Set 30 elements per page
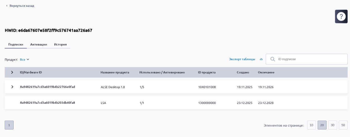 click(333, 125)
